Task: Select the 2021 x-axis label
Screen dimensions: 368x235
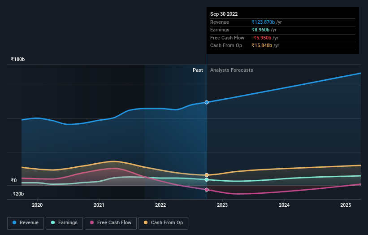Action: 99,205
